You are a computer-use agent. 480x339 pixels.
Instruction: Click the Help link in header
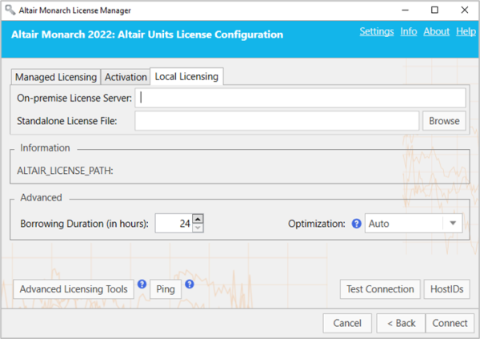pos(466,31)
